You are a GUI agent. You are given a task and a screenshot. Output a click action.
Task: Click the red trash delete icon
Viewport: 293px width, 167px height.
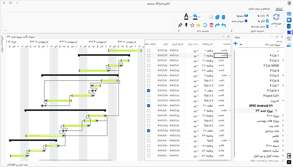pyautogui.click(x=212, y=25)
